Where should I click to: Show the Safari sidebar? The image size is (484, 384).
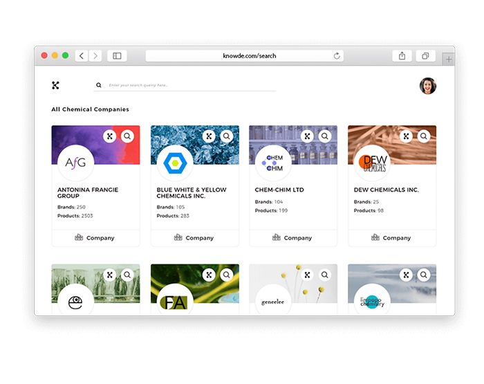click(x=117, y=56)
